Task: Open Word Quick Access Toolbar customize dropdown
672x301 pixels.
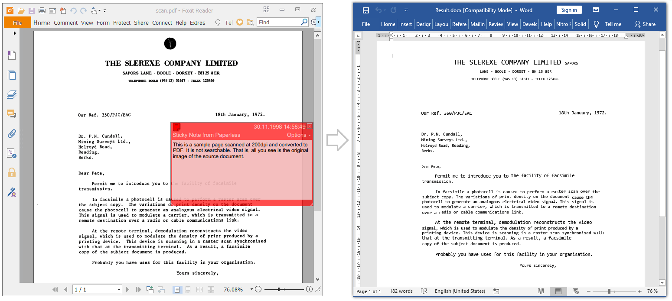Action: (x=406, y=10)
